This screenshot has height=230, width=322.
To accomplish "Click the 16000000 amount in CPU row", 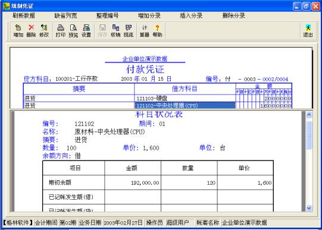I will pos(276,106).
